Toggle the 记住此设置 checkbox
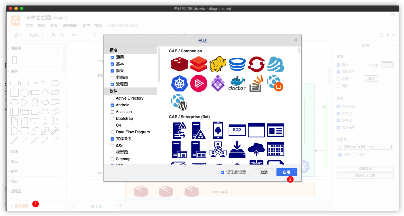This screenshot has width=404, height=216. point(222,172)
